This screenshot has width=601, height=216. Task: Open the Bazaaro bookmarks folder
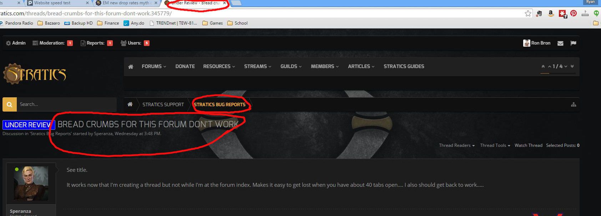point(49,23)
